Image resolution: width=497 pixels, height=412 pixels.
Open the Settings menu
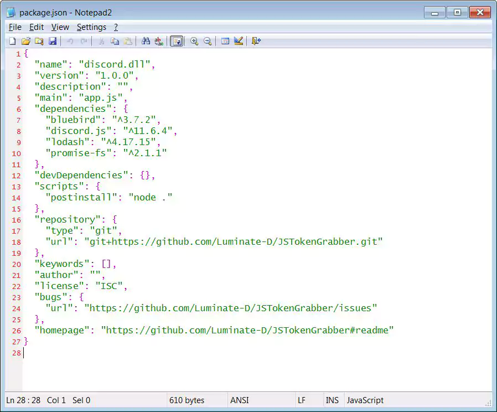[92, 27]
